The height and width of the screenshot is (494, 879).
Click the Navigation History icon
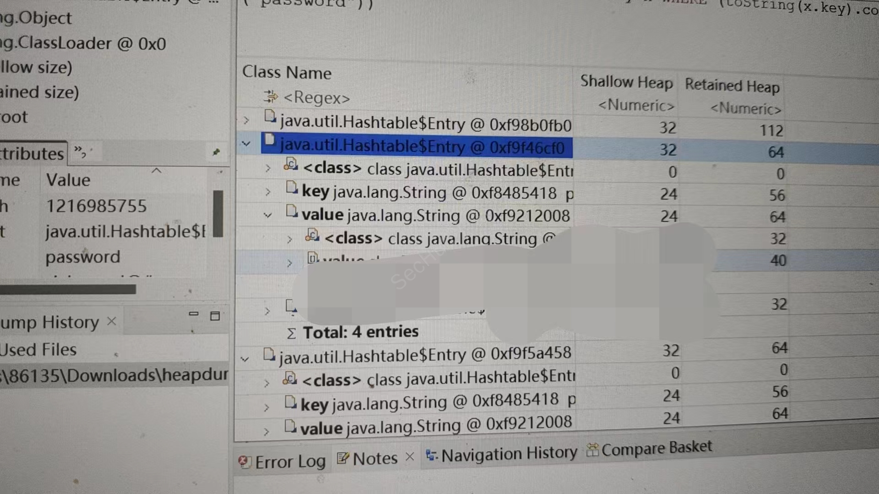click(431, 455)
